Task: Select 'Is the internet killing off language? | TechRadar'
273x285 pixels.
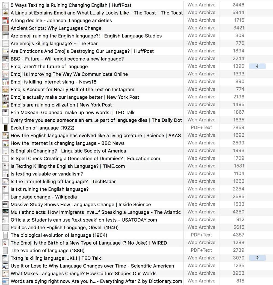Action: [63, 181]
